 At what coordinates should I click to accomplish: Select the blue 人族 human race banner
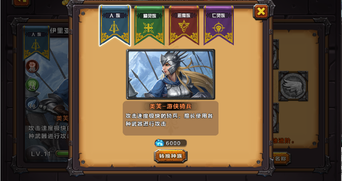pyautogui.click(x=115, y=25)
